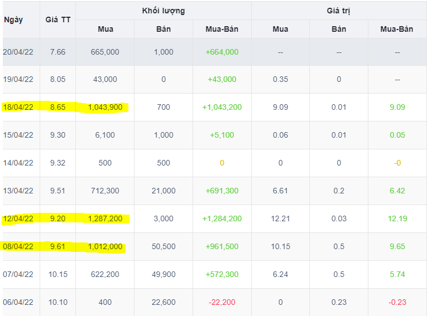Select the net value 12.19

397,218
